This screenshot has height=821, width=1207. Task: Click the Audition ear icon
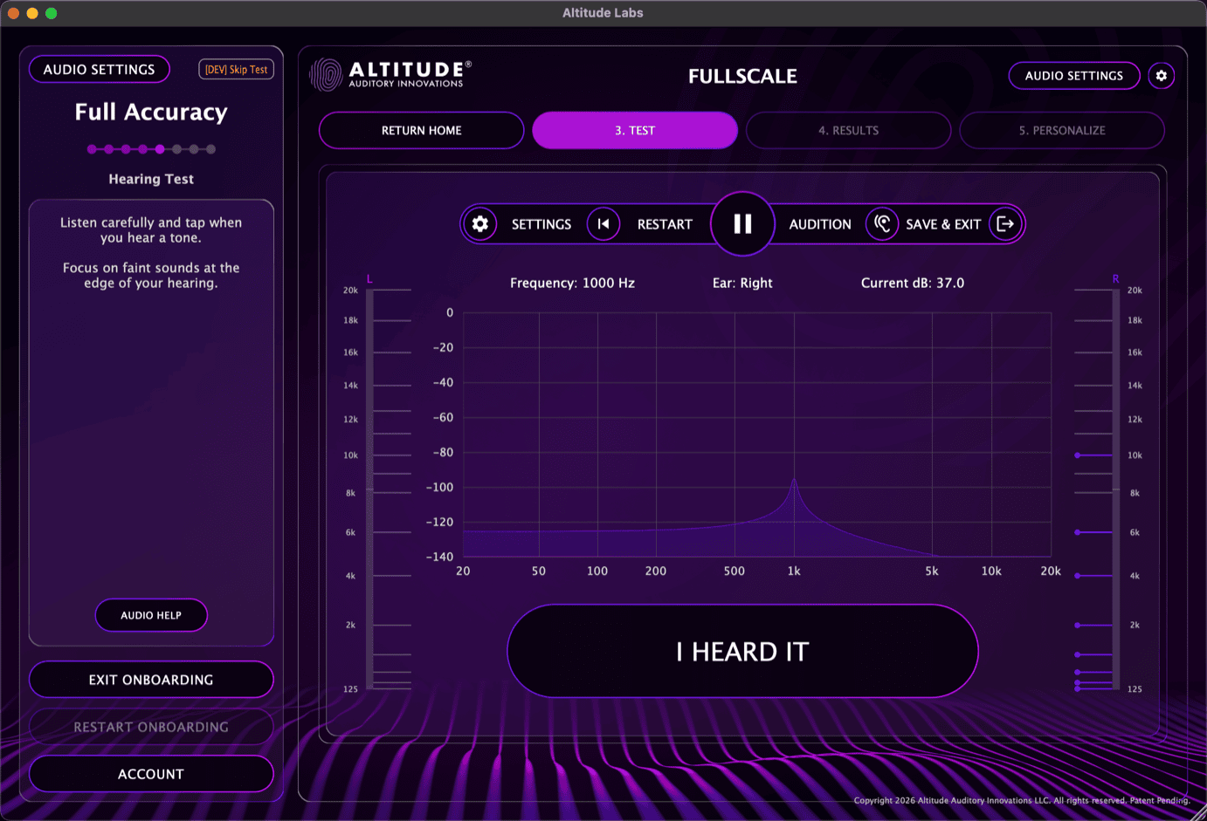[881, 223]
